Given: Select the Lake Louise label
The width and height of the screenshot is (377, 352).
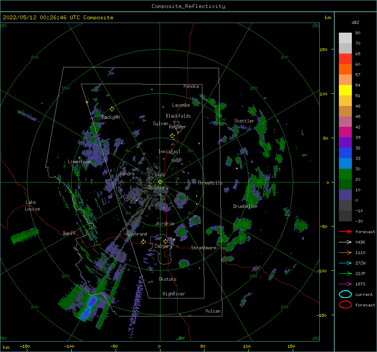Looking at the screenshot, I should pyautogui.click(x=32, y=206).
